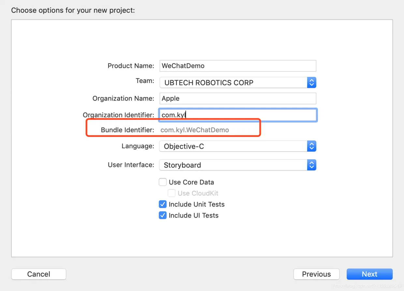Click the Bundle Identifier com.kyl.WeChatDemo text

[x=195, y=130]
